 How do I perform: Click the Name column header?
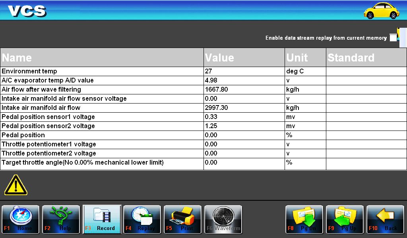coord(102,58)
